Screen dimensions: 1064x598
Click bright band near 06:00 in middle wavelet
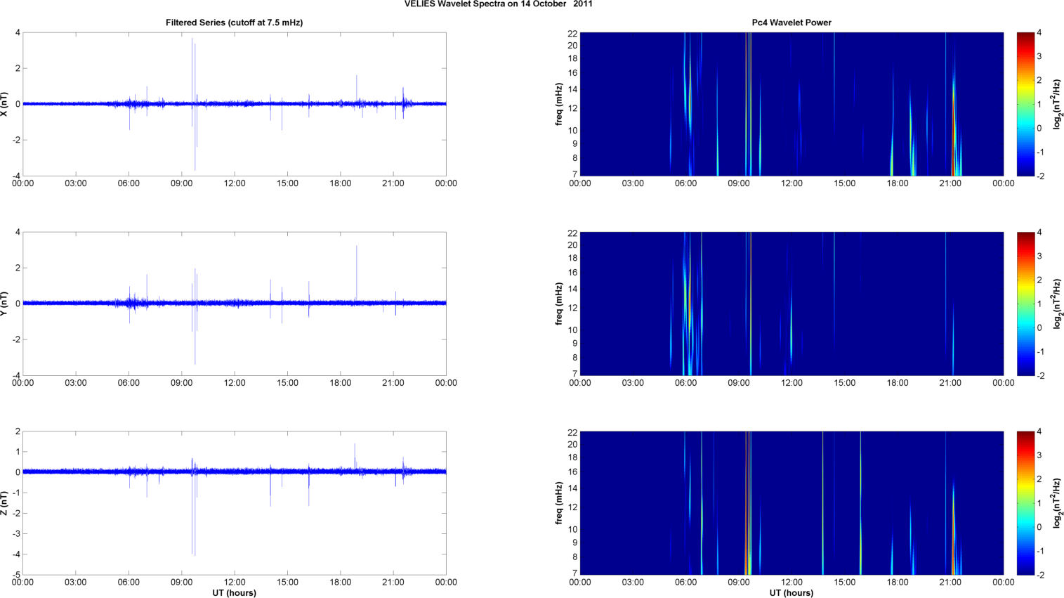click(688, 295)
